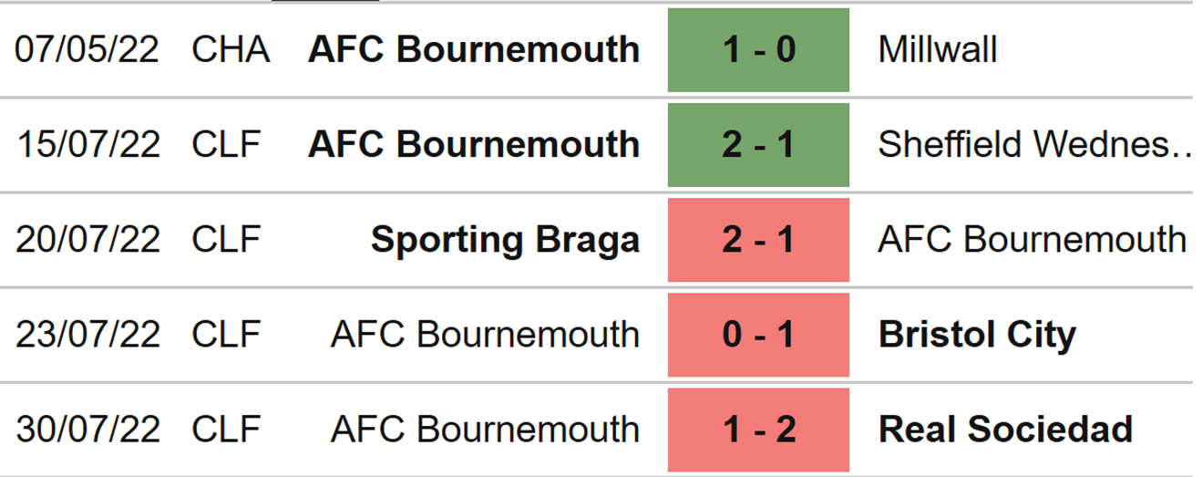Click AFC Bournemouth in the Sporting Braga row
The height and width of the screenshot is (477, 1203).
1032,240
